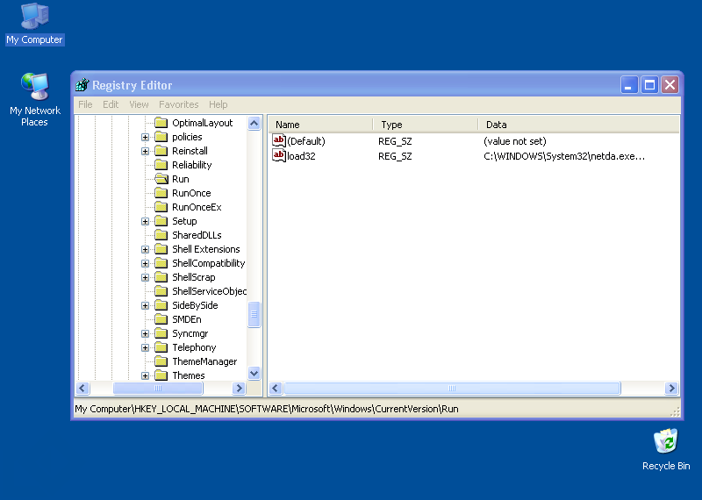Select the Reliability folder icon
Screen dimensions: 702x500
(161, 165)
